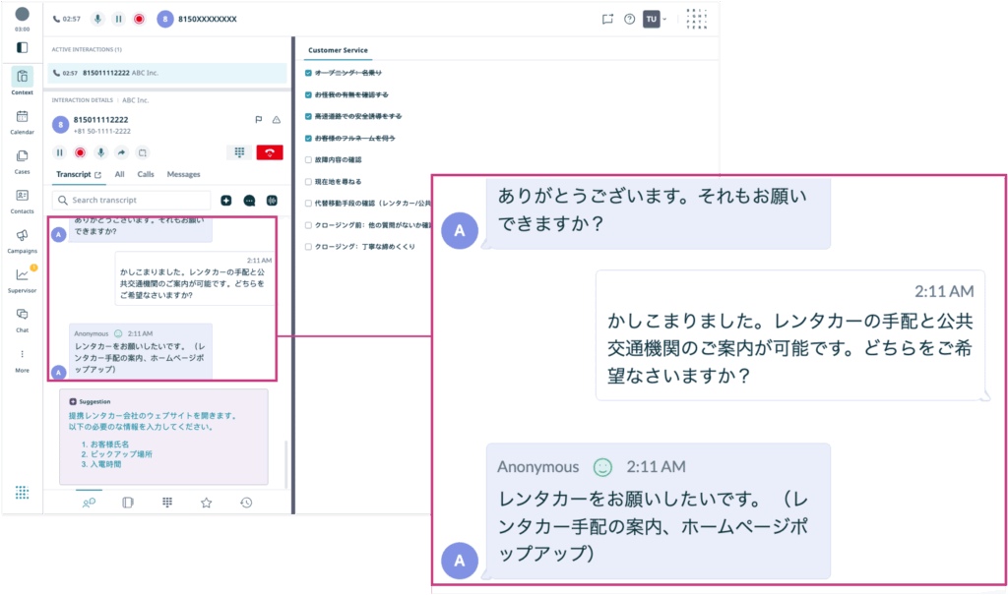Open the Cases section in the sidebar
This screenshot has width=1008, height=595.
(22, 161)
